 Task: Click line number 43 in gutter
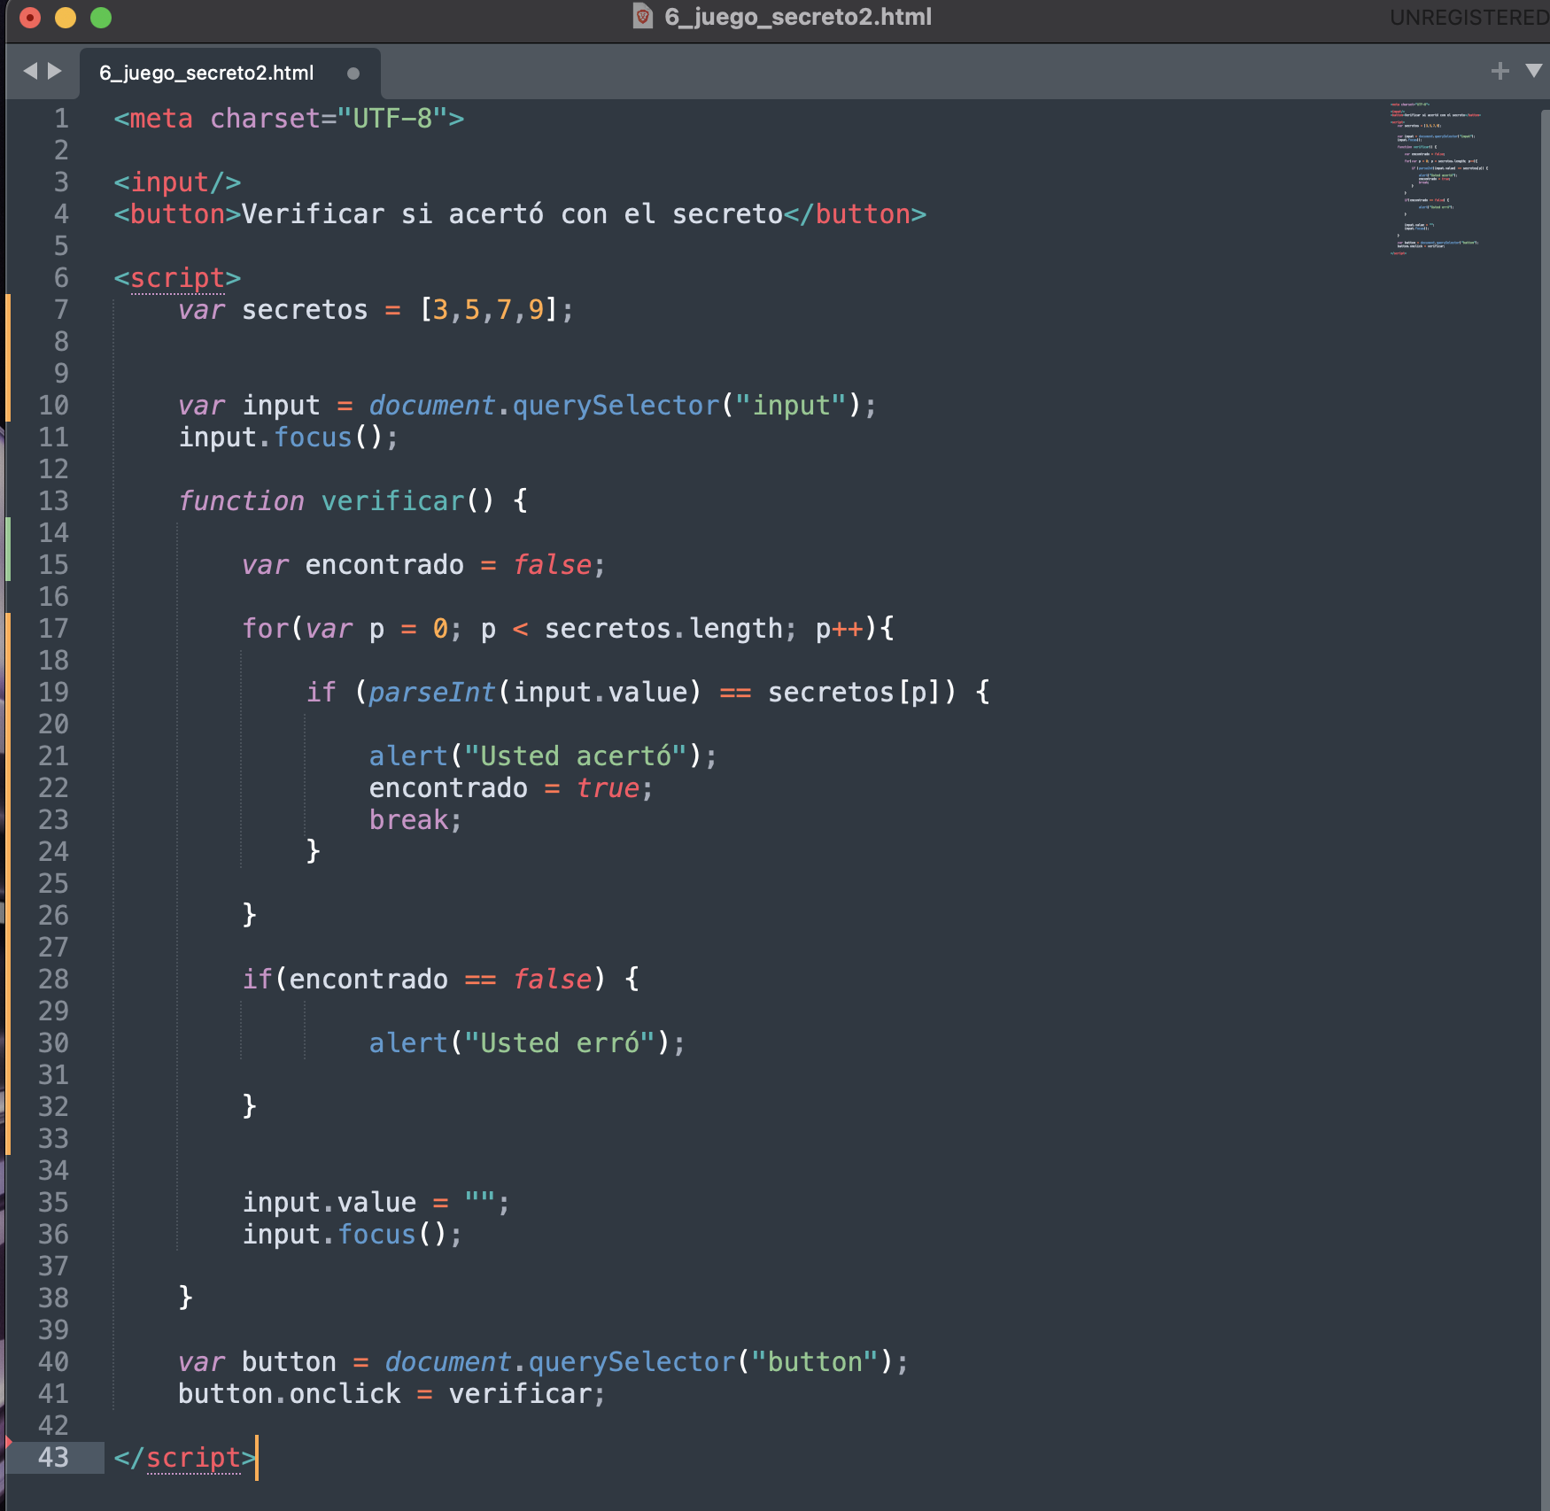[x=53, y=1457]
